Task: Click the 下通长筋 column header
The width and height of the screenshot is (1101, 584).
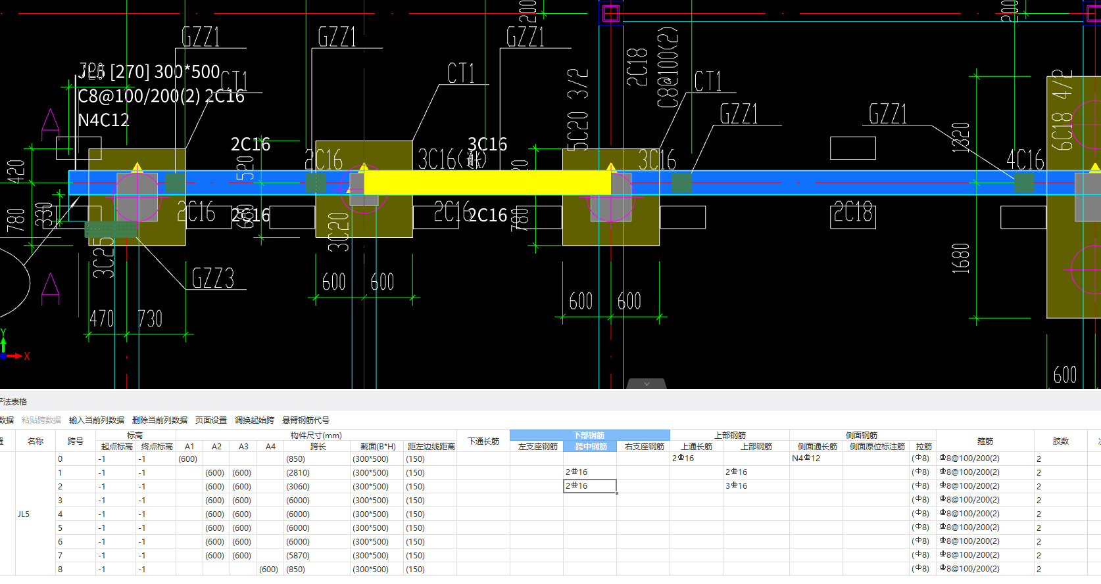Action: (483, 441)
